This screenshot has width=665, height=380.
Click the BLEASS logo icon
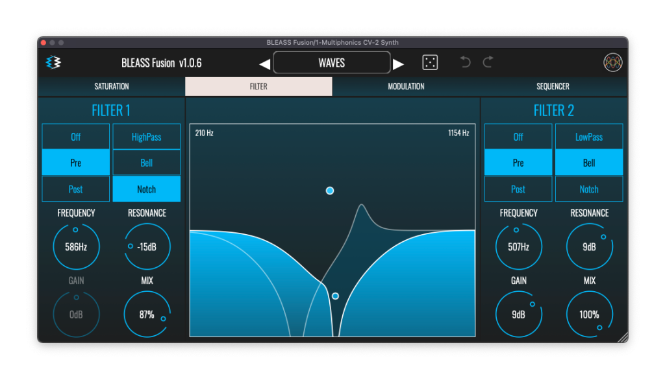53,63
